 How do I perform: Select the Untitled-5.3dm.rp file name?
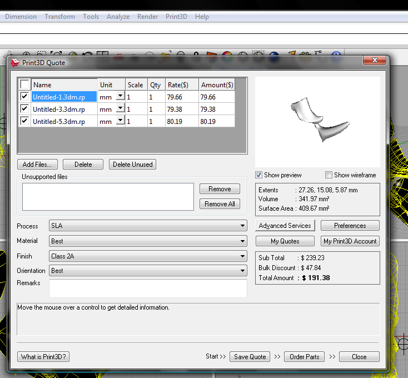point(64,122)
